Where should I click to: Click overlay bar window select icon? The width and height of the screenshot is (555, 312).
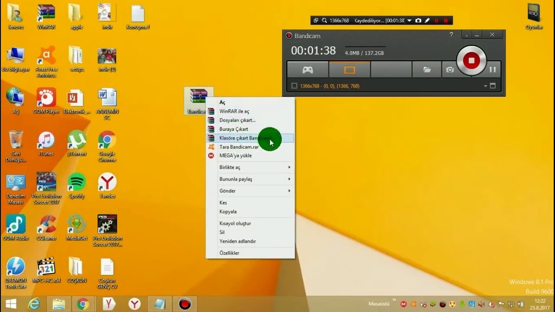click(316, 20)
